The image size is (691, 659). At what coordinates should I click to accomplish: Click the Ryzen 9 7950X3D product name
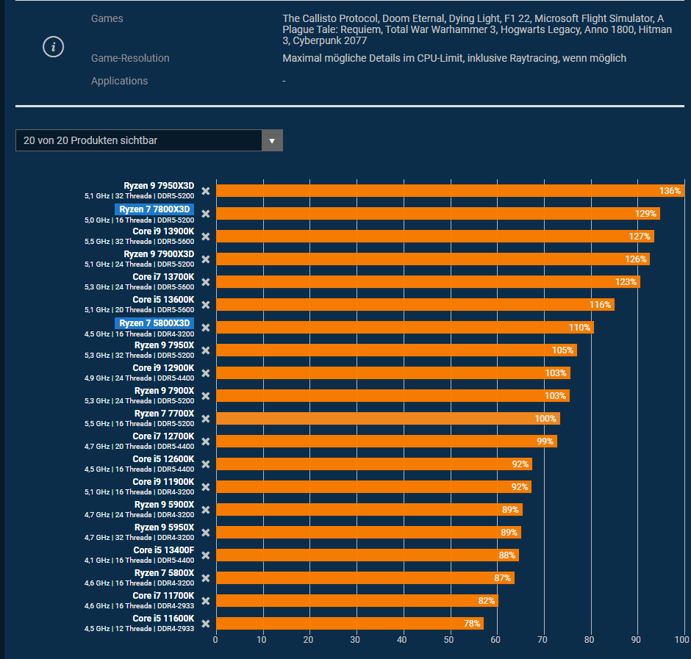tap(159, 186)
